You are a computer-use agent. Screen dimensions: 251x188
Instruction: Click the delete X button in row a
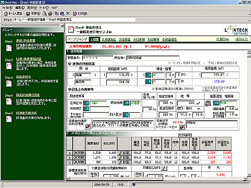(79, 153)
